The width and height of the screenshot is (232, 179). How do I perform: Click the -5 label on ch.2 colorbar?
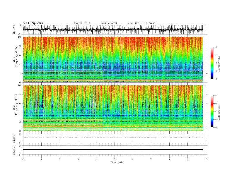(216, 111)
